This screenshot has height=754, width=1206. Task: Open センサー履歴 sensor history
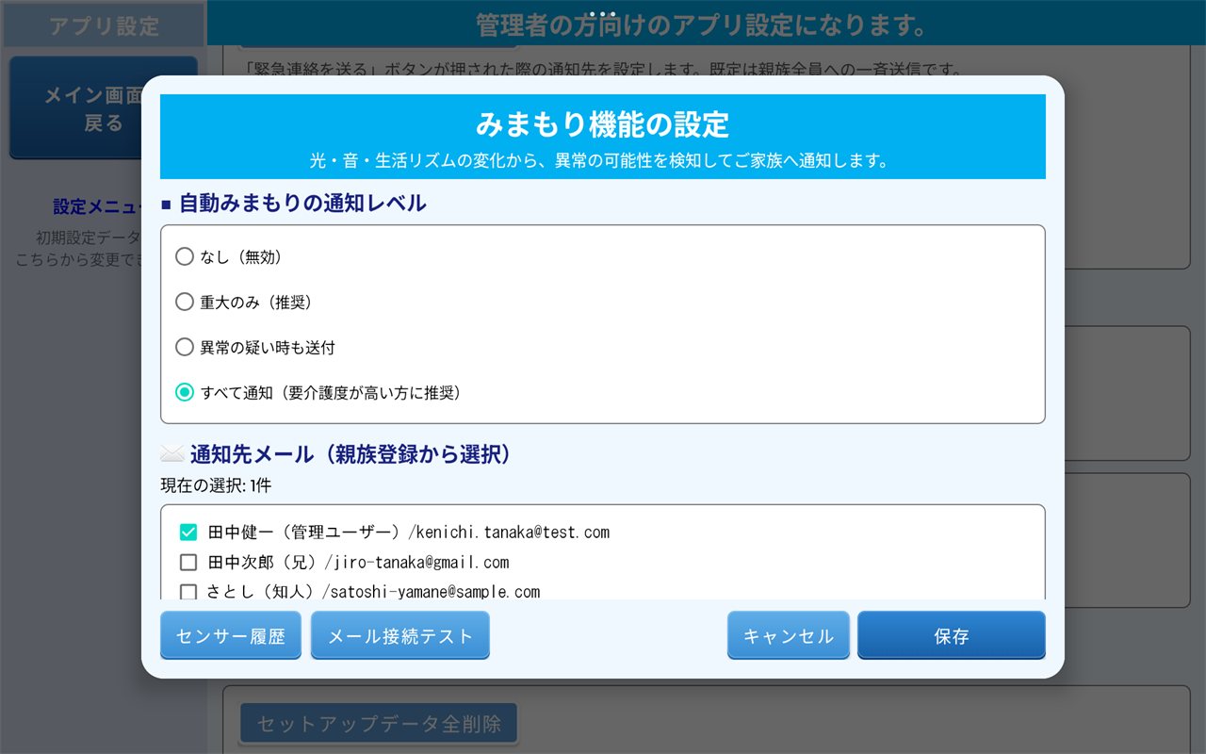[x=231, y=635]
